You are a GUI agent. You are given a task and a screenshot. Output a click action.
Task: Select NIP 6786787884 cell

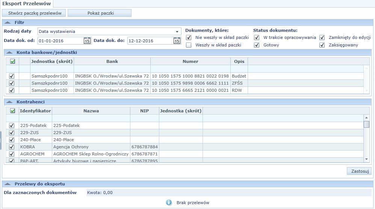pyautogui.click(x=144, y=147)
